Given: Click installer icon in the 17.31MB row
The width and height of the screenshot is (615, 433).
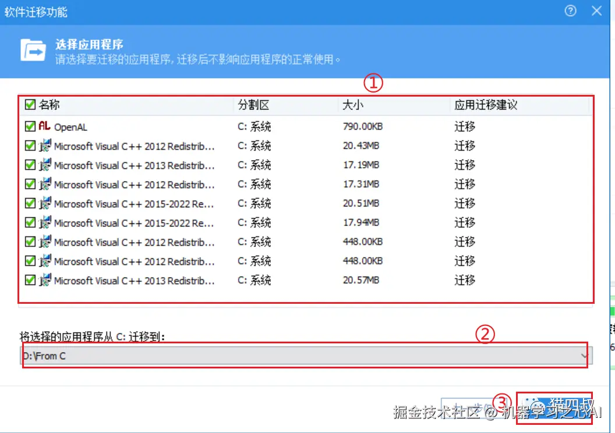Looking at the screenshot, I should click(45, 184).
